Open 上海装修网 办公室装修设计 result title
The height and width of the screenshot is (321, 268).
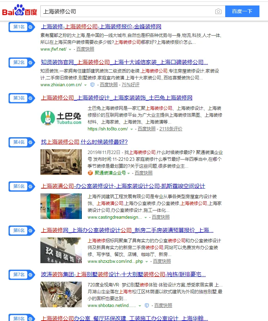coord(127,230)
